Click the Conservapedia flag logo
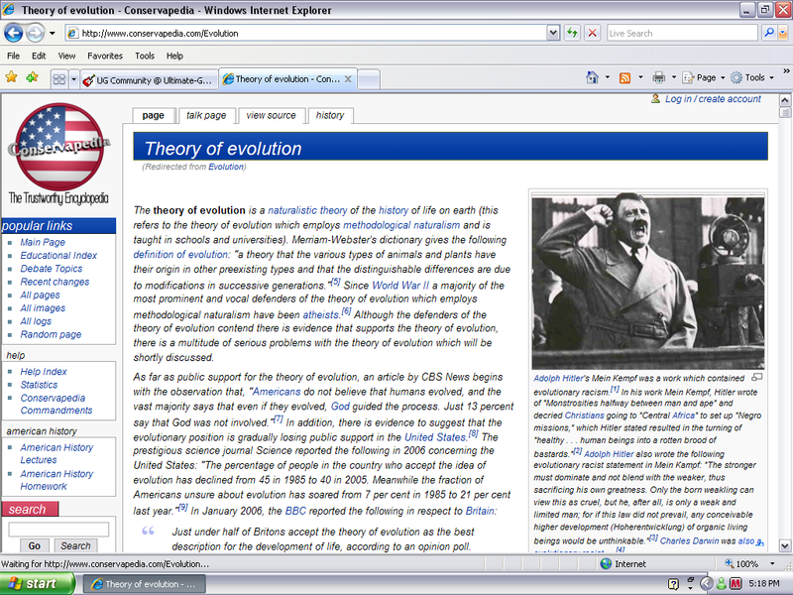This screenshot has height=595, width=793. point(59,147)
